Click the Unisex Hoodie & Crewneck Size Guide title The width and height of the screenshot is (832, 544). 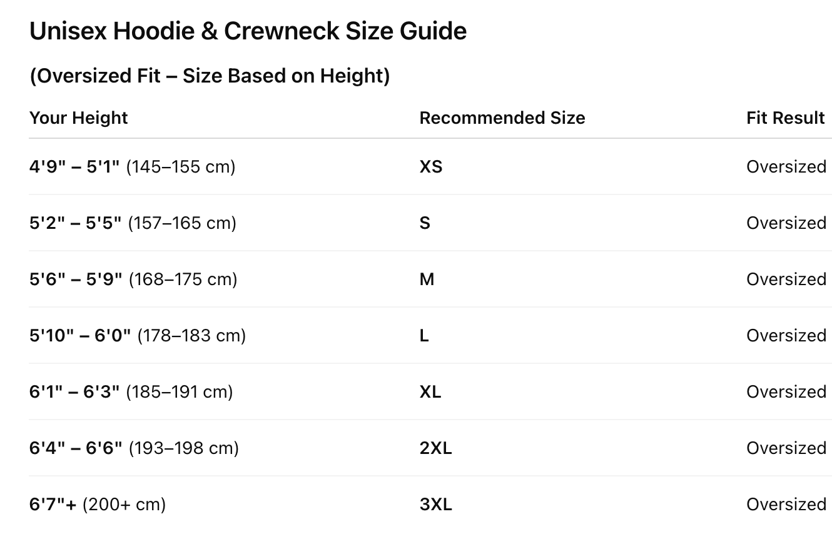248,31
